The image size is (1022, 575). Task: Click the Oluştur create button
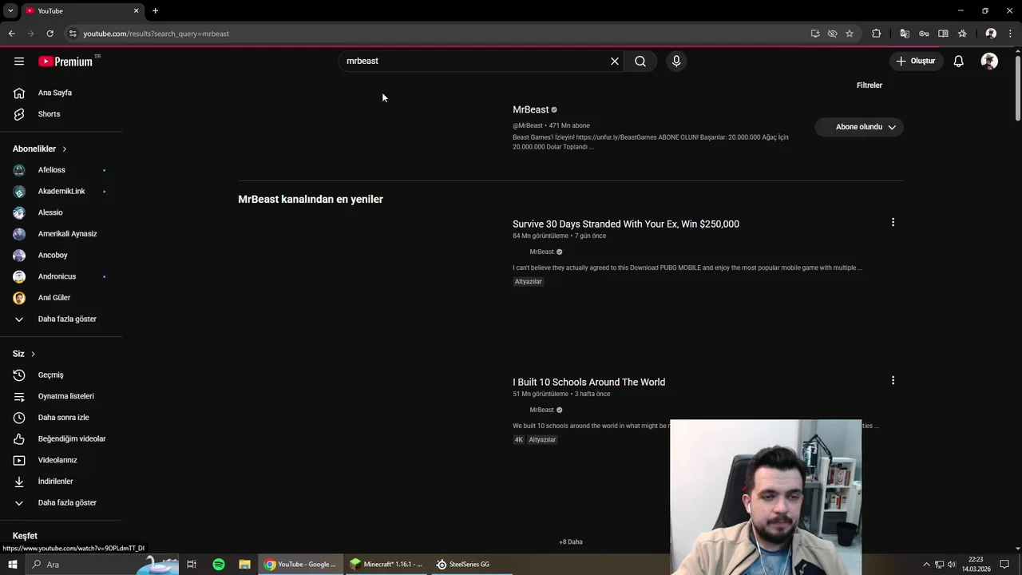click(915, 61)
